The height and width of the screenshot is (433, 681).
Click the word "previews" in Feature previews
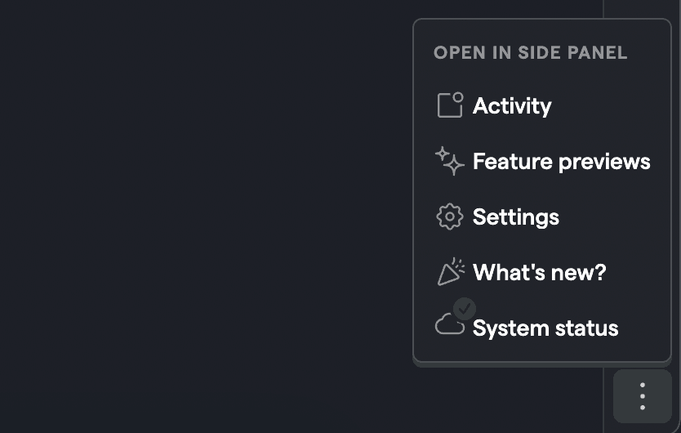pyautogui.click(x=604, y=163)
